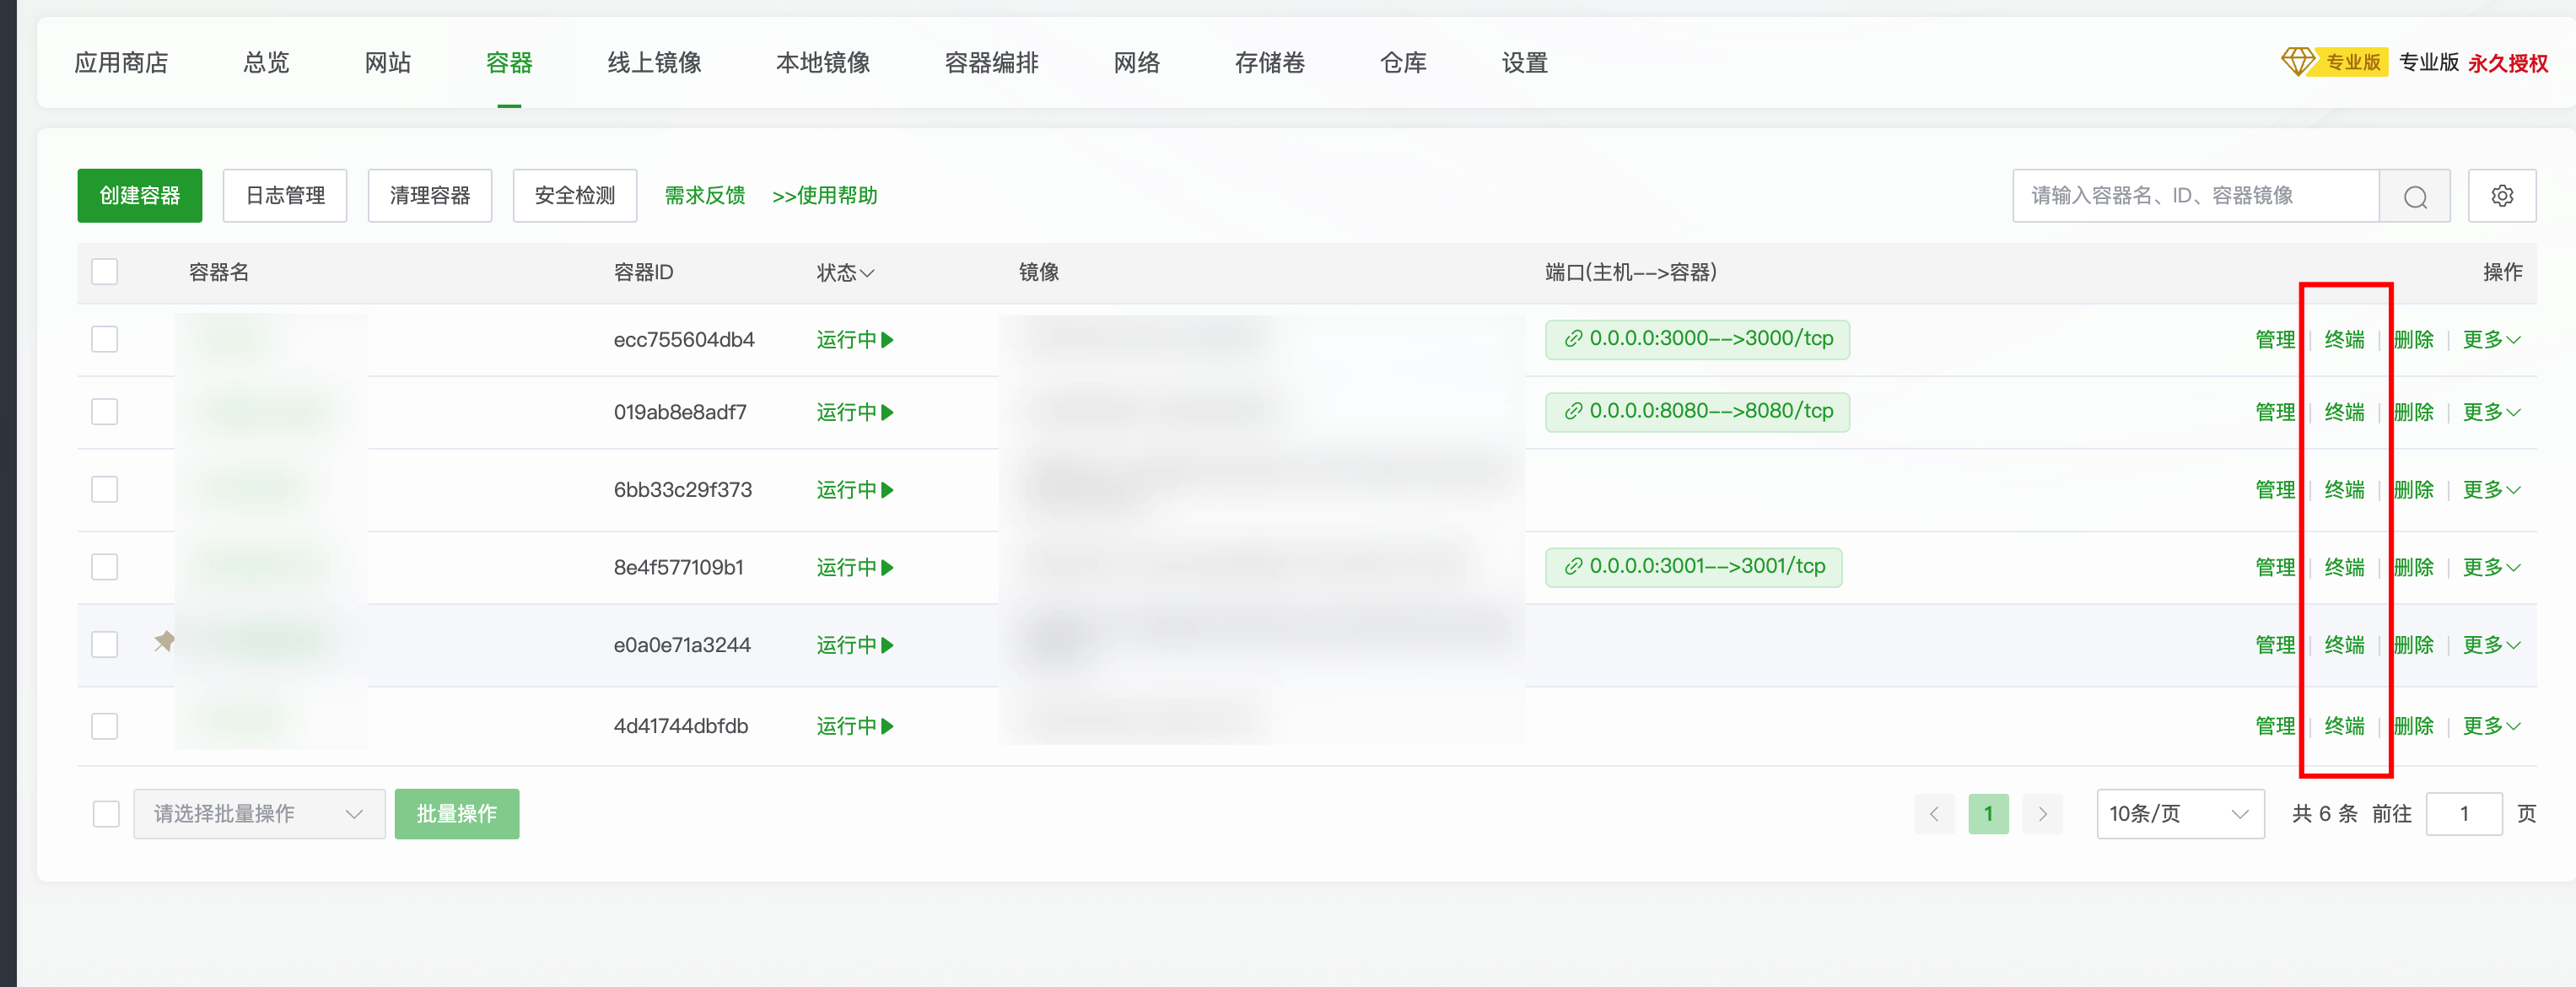Image resolution: width=2576 pixels, height=987 pixels.
Task: Switch to the 应用商店 tab
Action: pos(121,63)
